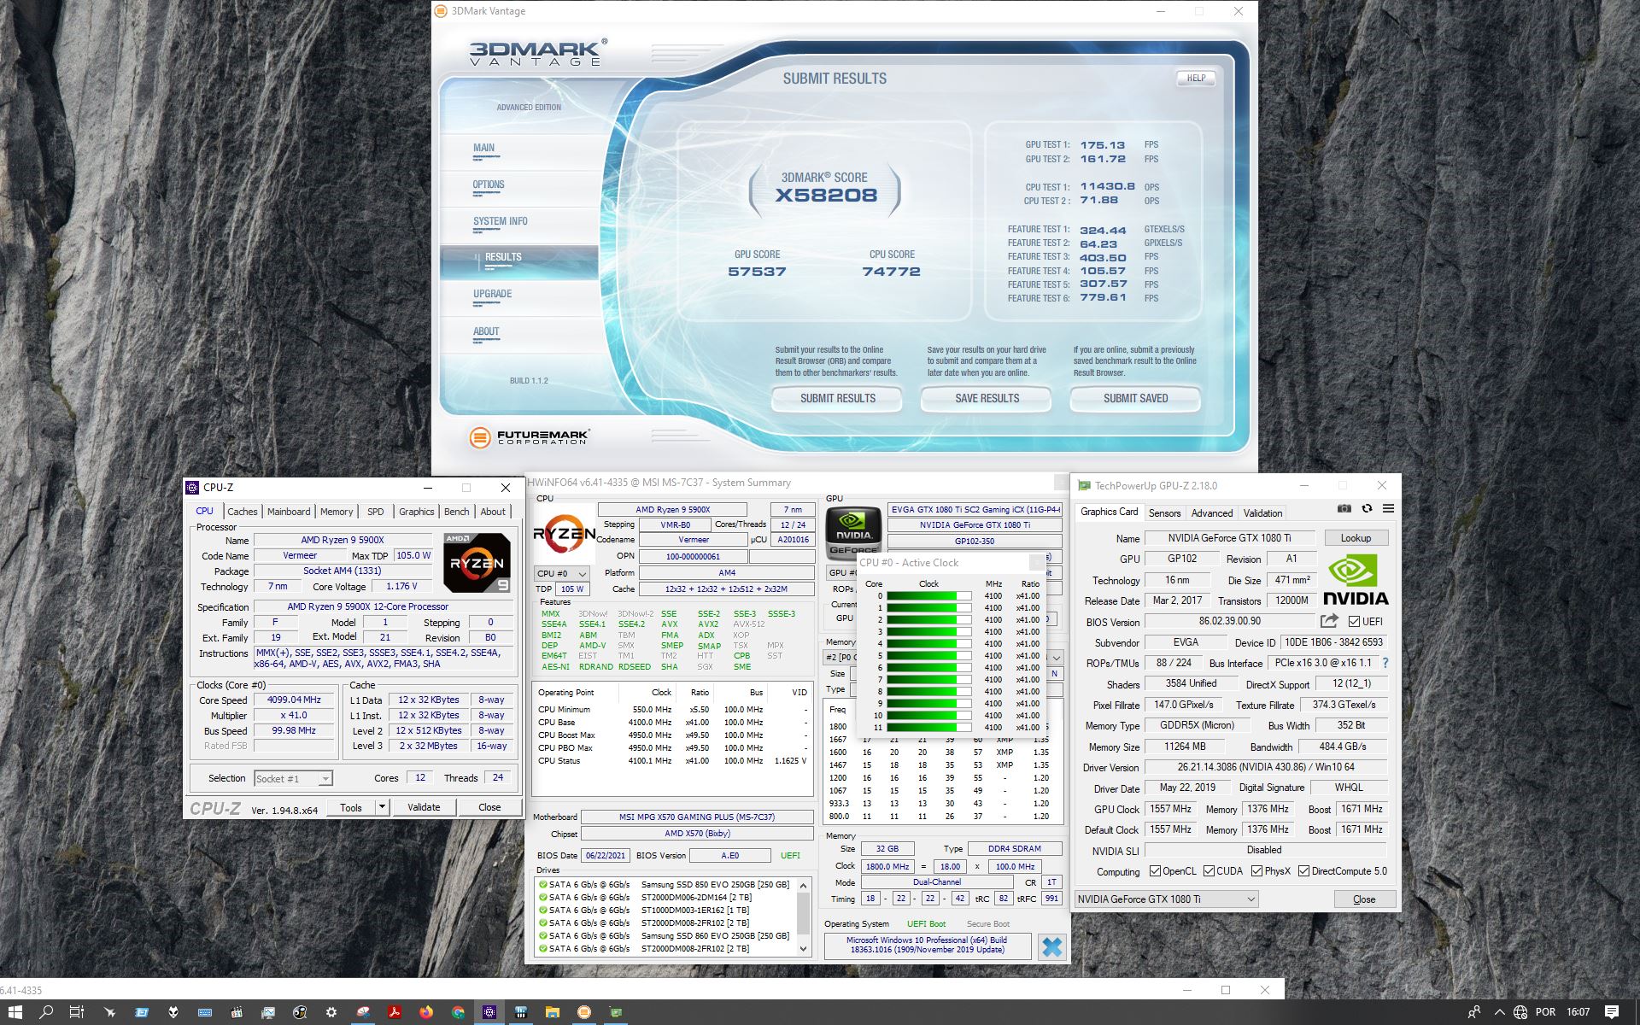Open the GPU-Z Advanced tab
The image size is (1640, 1025).
1212,513
